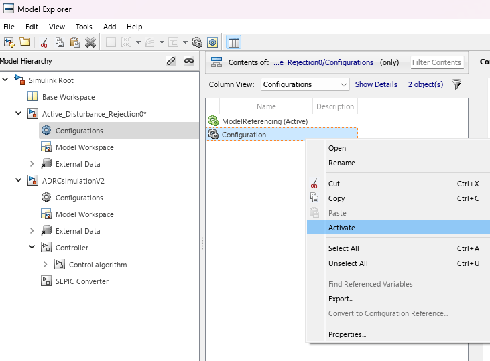Click the New Model toolbar icon
490x361 pixels.
(x=9, y=42)
